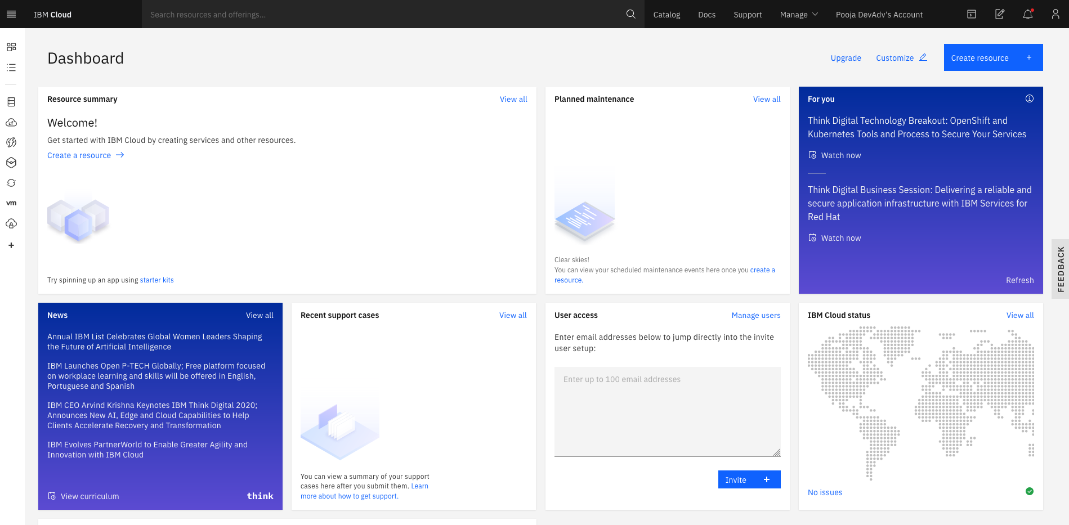Open the Functions sidebar icon
Image resolution: width=1069 pixels, height=525 pixels.
point(11,142)
